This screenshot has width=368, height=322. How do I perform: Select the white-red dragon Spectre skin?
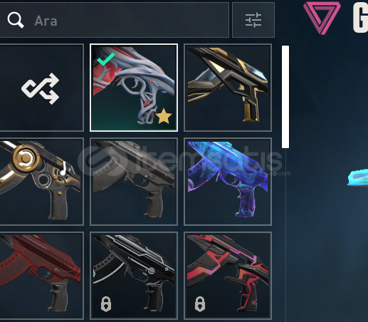[x=134, y=88]
